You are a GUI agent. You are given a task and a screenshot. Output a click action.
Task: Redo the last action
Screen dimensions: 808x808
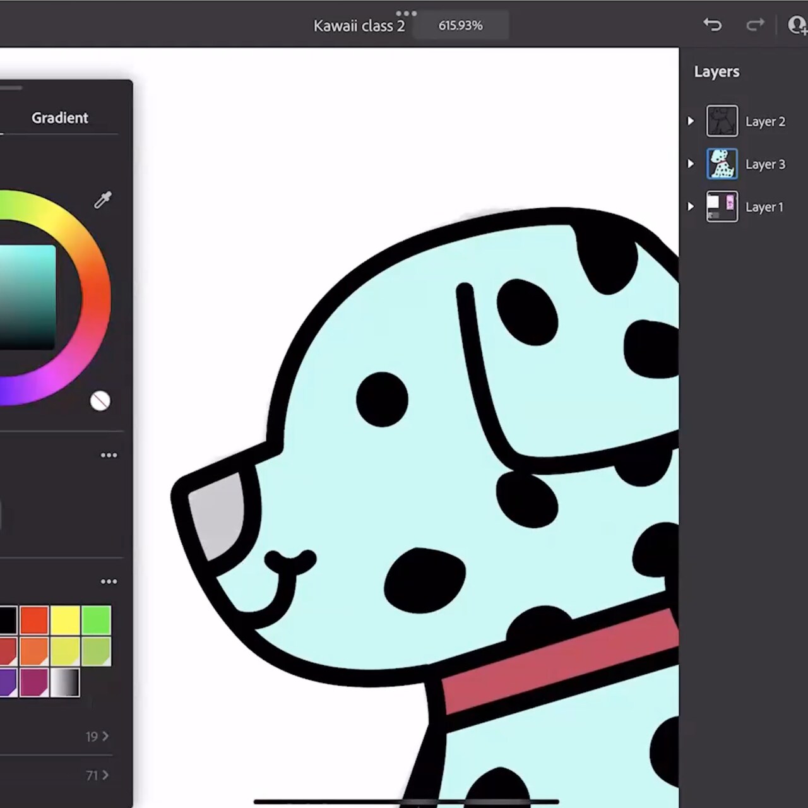(755, 25)
